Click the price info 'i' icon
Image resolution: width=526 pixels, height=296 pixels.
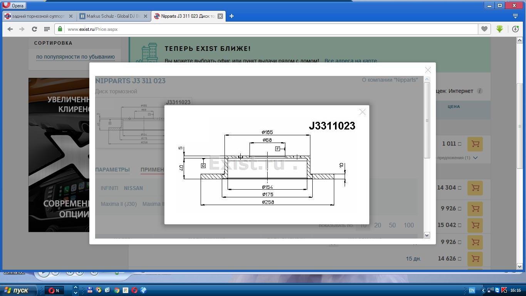tap(479, 91)
